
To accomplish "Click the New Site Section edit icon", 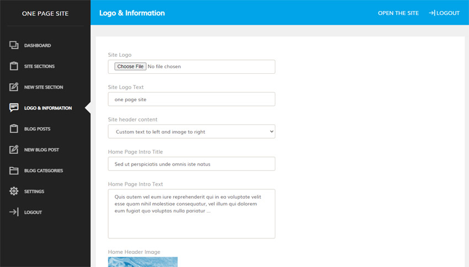I will (x=14, y=87).
